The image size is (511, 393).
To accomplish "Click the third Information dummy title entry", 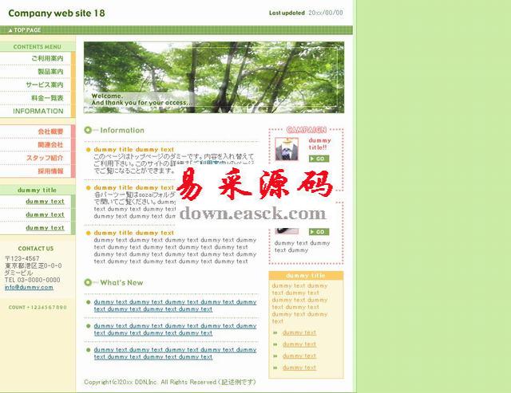I will coord(134,233).
